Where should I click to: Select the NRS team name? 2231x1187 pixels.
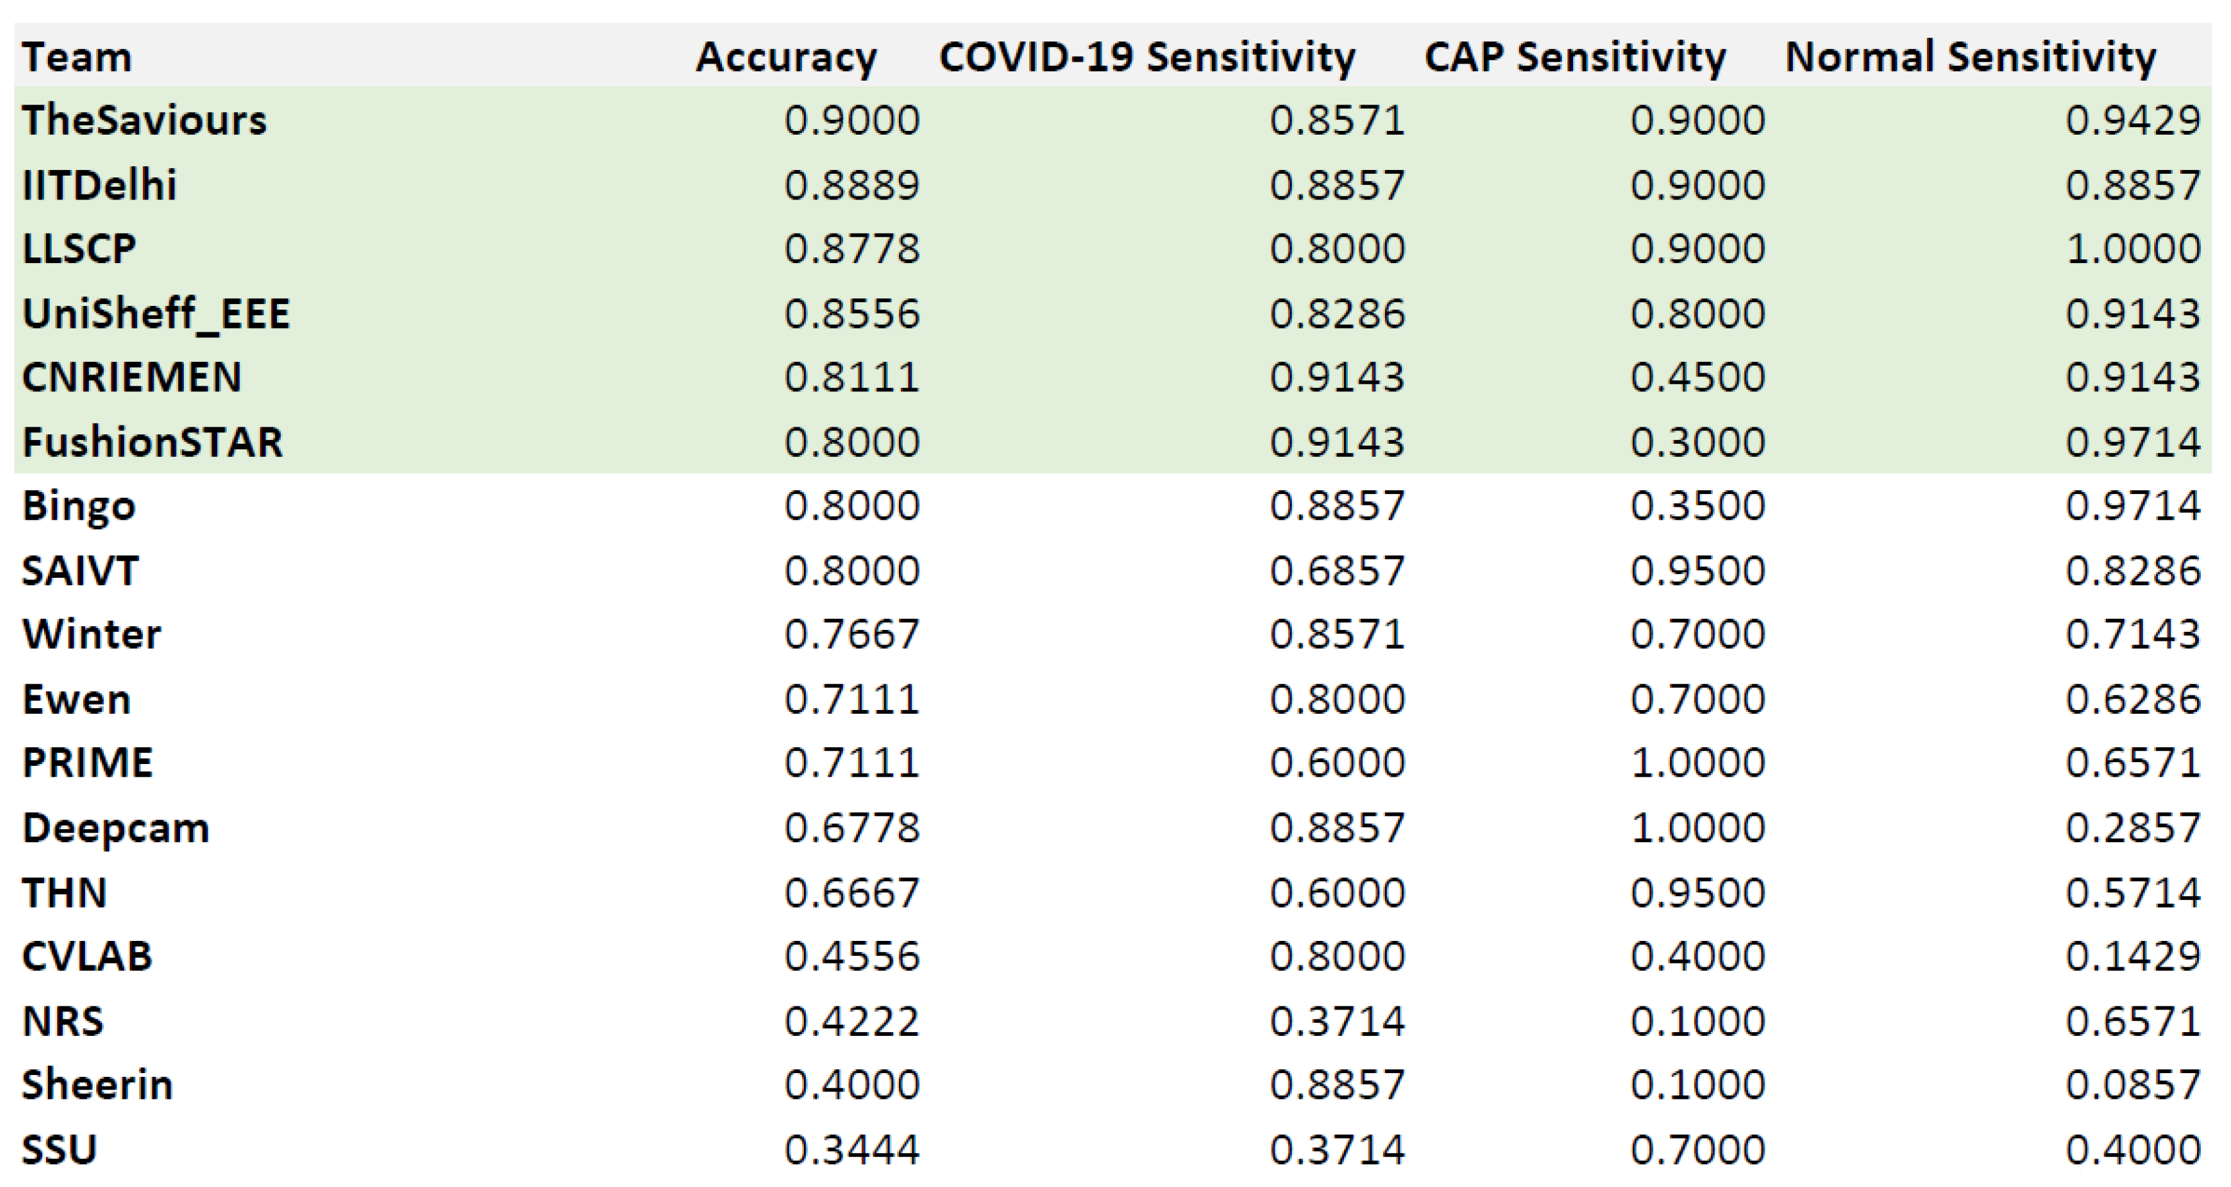pyautogui.click(x=63, y=1021)
